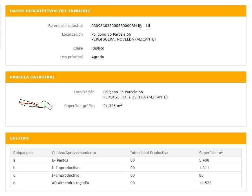Select productive intensity '00' in row a
The width and height of the screenshot is (252, 196).
[133, 160]
